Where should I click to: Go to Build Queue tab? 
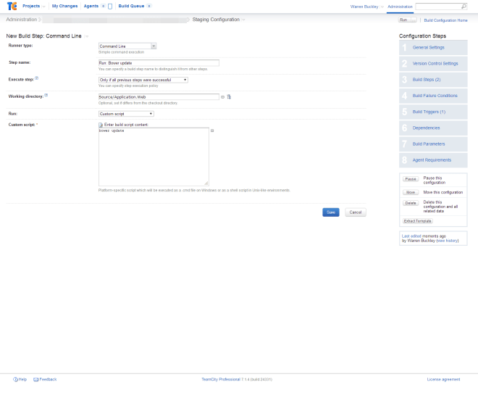coord(131,6)
